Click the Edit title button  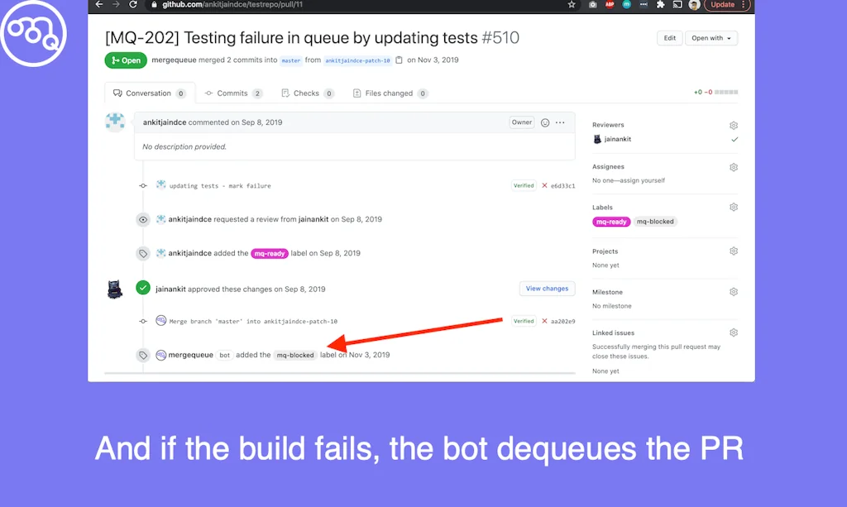click(669, 38)
